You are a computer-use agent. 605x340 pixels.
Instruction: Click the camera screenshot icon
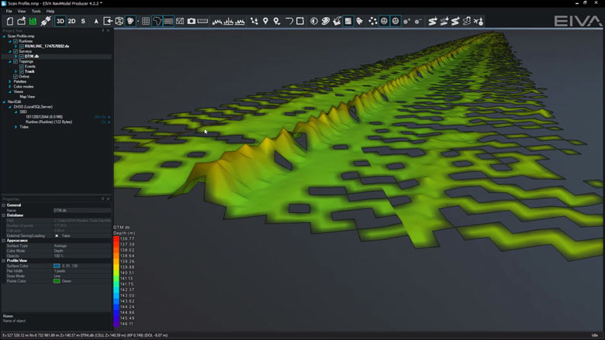point(191,21)
